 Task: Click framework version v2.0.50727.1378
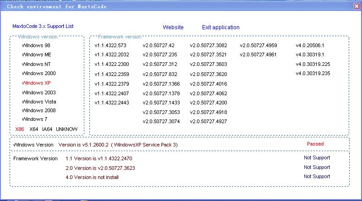[161, 93]
